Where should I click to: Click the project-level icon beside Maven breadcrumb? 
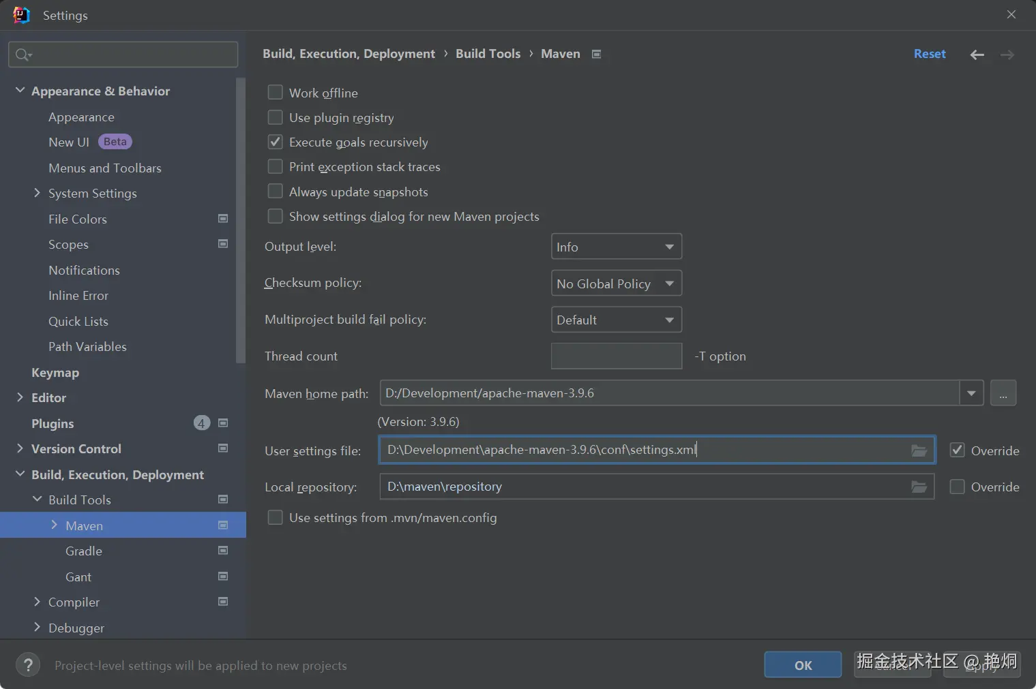point(596,54)
